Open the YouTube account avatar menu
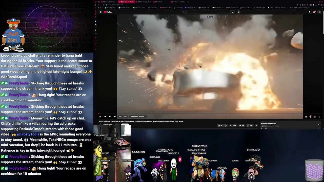The image size is (324, 182). click(x=319, y=12)
